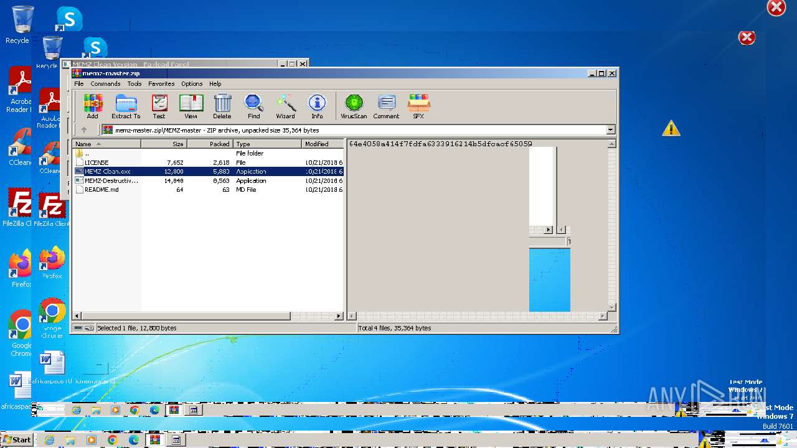Click the View file toolbar icon

191,106
